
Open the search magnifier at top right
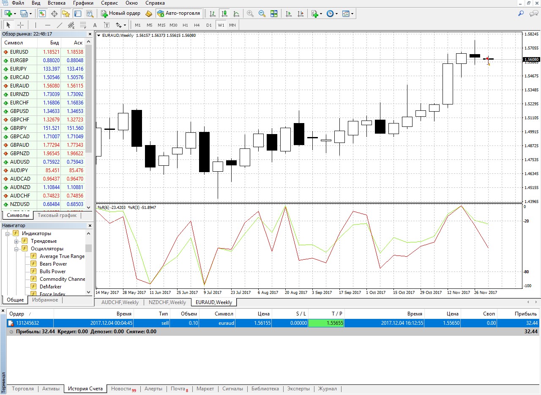point(521,14)
